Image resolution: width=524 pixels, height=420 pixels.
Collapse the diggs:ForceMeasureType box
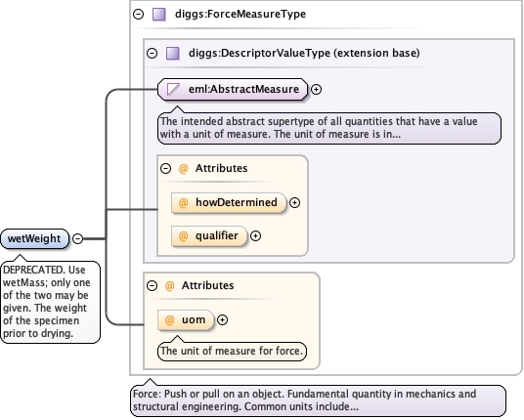click(139, 14)
